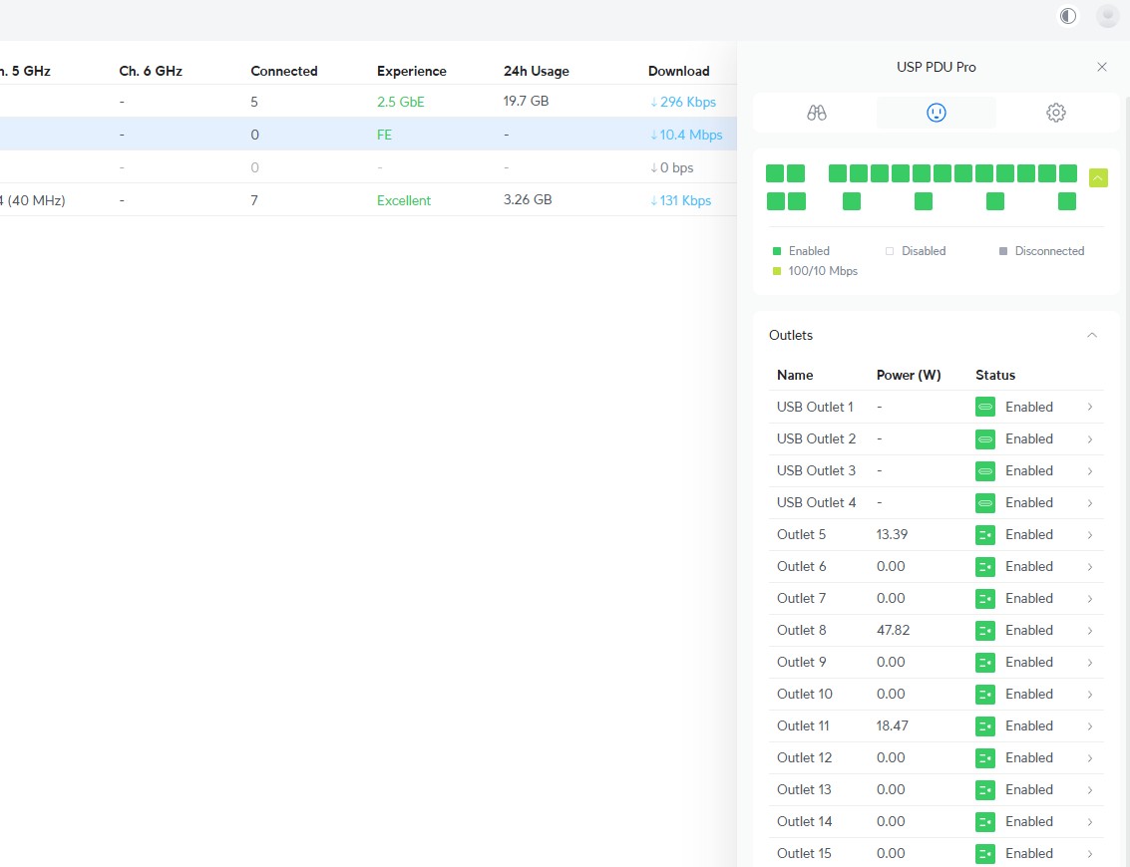Collapse the Outlets section

[1092, 335]
